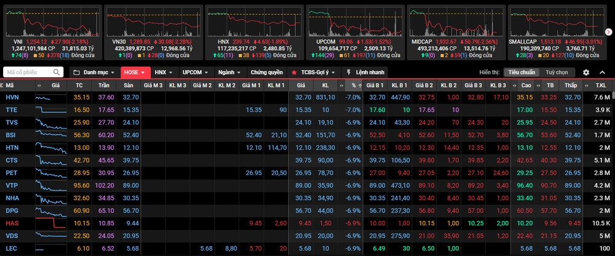
Task: Open stock symbol HAS in the table
Action: click(x=12, y=224)
